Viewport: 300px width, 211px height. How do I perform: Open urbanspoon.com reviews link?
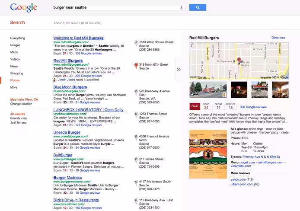coord(242,184)
